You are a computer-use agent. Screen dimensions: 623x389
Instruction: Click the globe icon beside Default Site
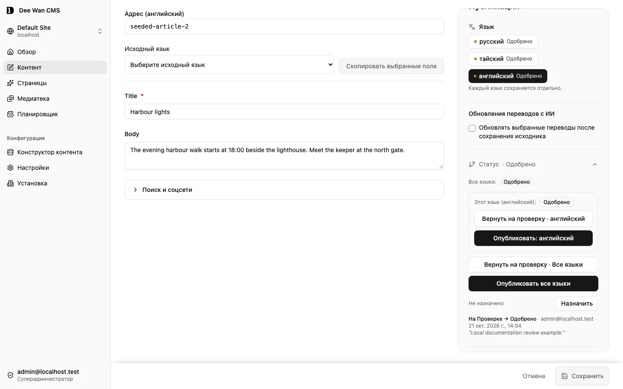click(10, 31)
